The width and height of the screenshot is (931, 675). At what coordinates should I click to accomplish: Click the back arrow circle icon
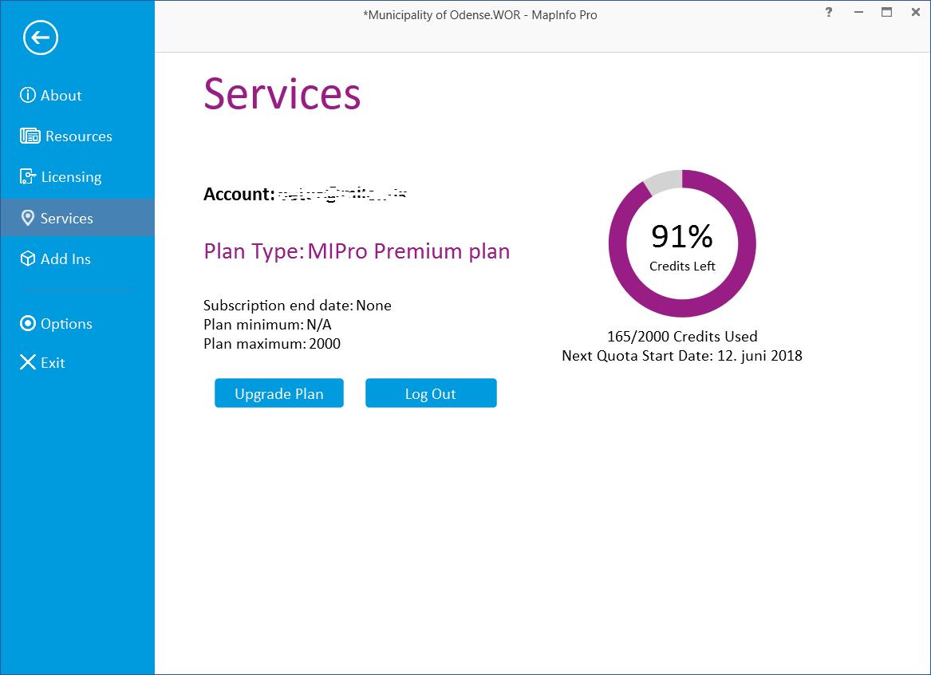tap(41, 37)
